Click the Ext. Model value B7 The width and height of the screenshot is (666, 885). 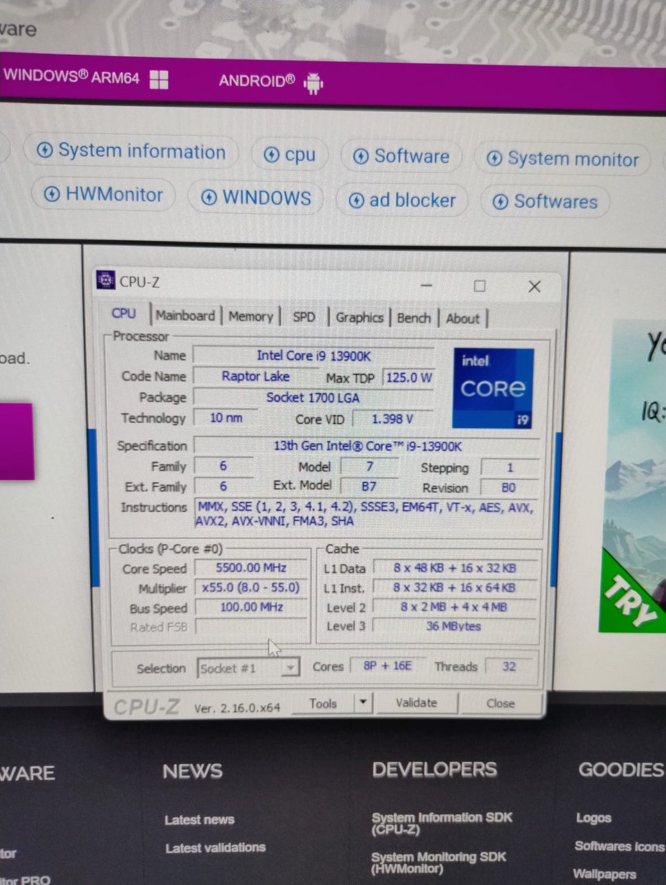[369, 487]
